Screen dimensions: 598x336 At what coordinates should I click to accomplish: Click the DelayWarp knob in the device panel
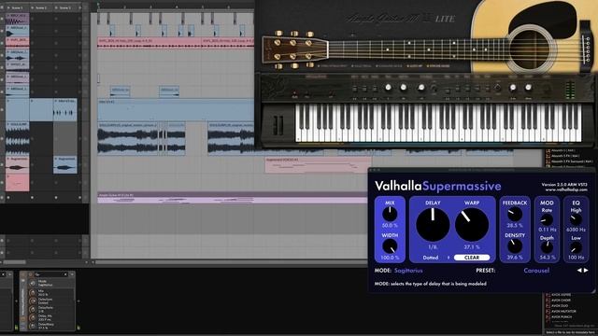[x=33, y=326]
